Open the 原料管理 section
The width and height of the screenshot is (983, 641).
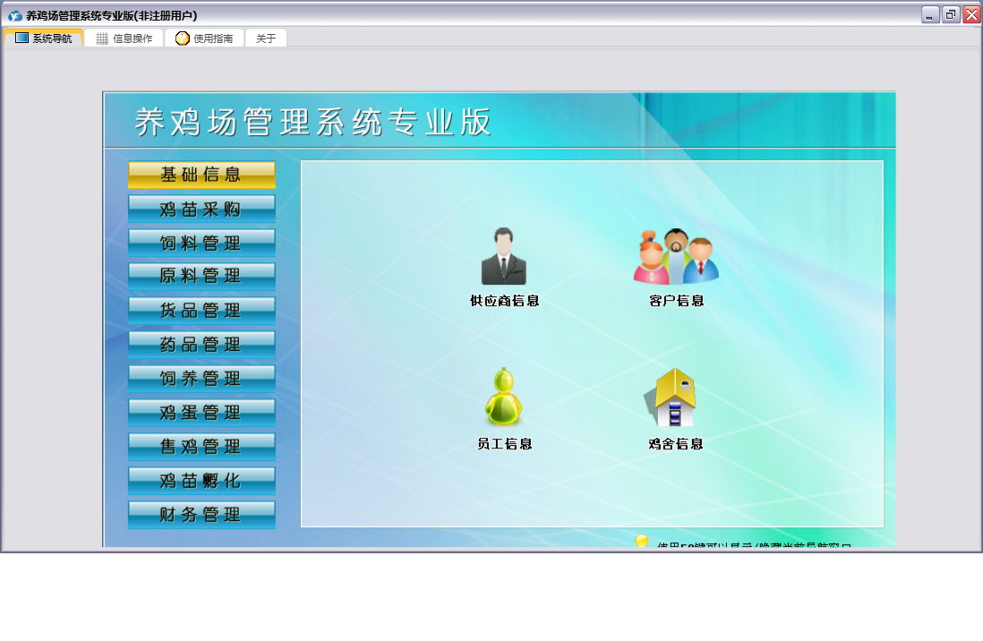pos(201,276)
